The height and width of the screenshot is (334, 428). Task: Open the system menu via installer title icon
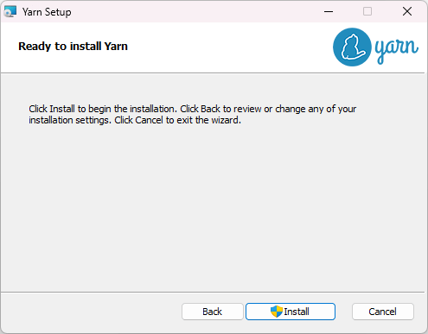(10, 12)
